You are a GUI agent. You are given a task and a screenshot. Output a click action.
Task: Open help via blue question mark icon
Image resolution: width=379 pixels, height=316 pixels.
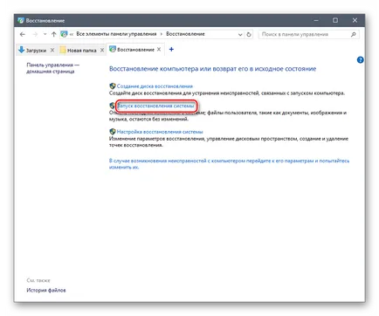click(x=360, y=60)
